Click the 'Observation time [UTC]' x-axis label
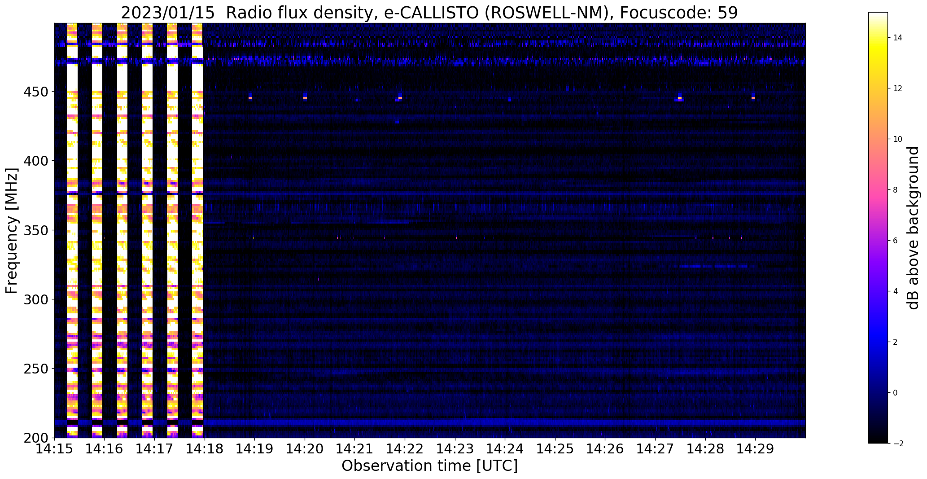 [x=429, y=466]
